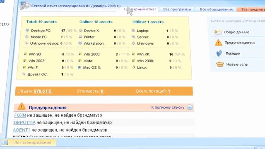Open the AGENT1 host link

tap(22, 130)
